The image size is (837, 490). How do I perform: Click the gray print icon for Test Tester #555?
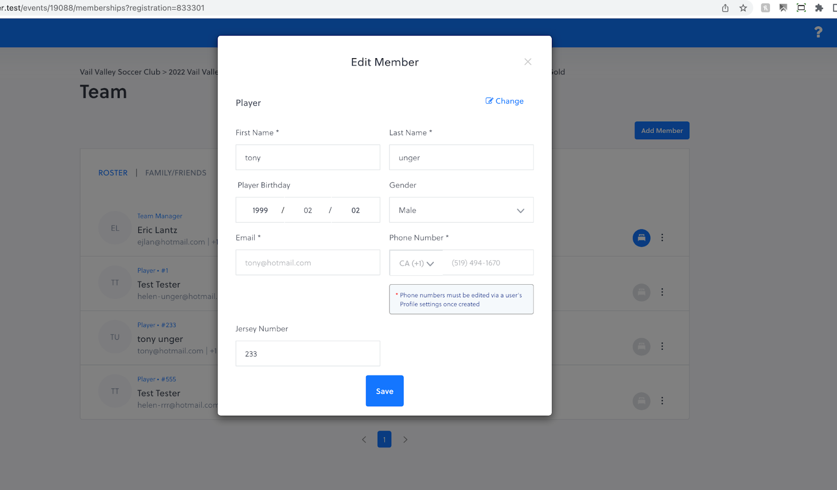[x=641, y=401]
